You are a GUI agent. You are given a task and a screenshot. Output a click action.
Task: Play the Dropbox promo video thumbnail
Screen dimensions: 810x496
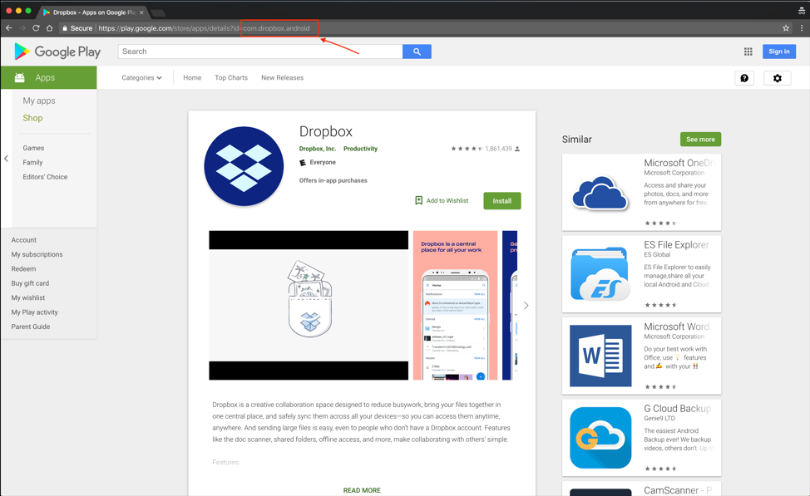[309, 306]
